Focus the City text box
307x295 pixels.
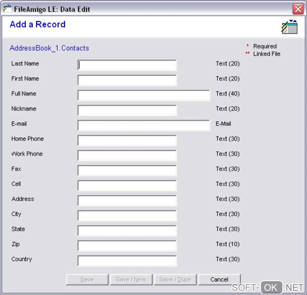click(127, 216)
